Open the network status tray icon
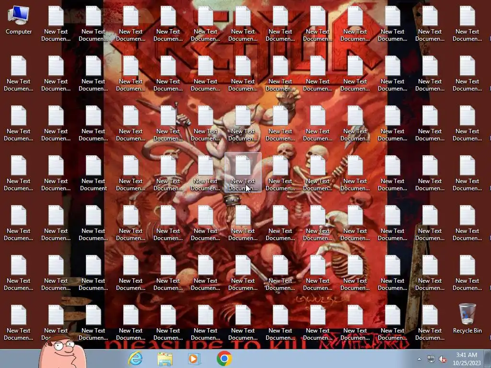491x368 pixels. coord(431,359)
